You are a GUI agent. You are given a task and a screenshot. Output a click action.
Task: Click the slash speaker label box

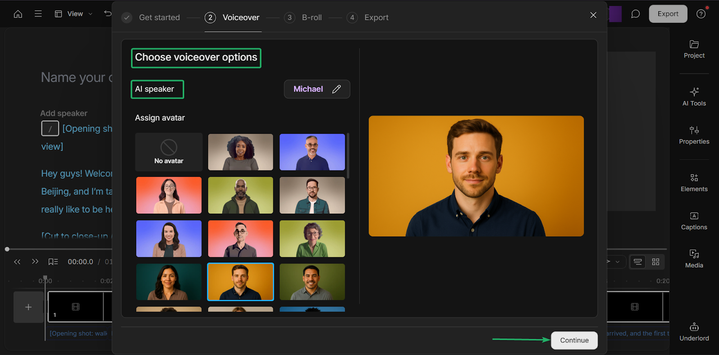tap(50, 128)
